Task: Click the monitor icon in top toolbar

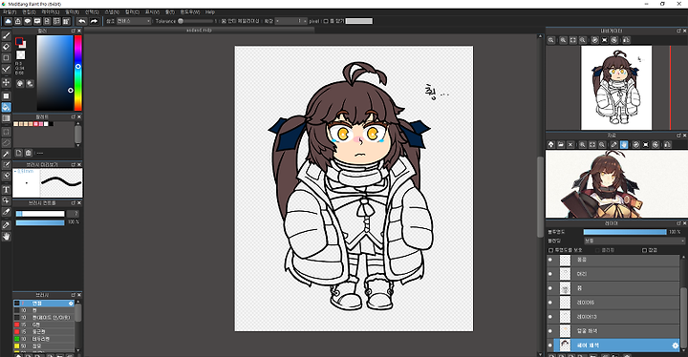Action: pos(37,21)
